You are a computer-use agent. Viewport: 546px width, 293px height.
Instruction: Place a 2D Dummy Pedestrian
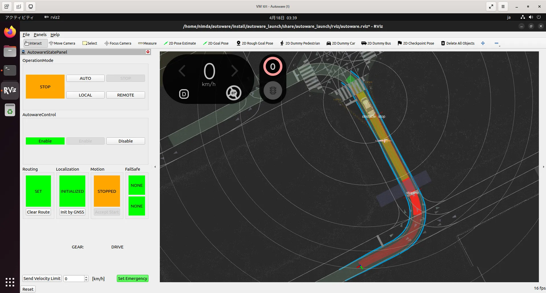300,43
